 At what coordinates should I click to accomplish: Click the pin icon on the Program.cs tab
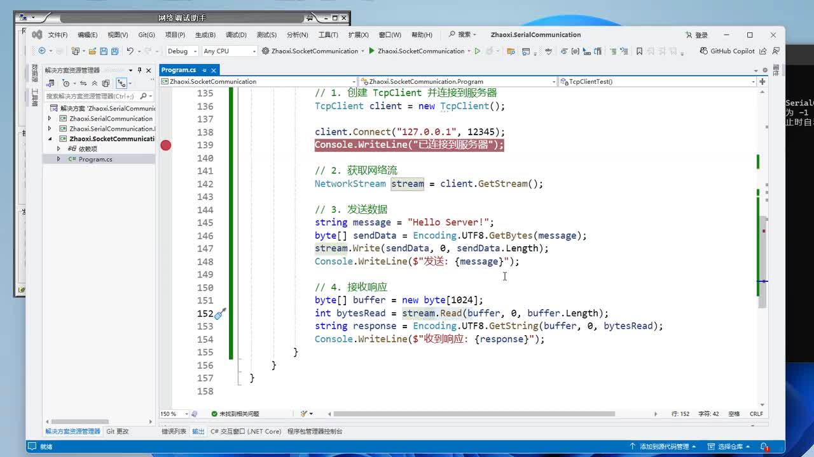[x=203, y=70]
